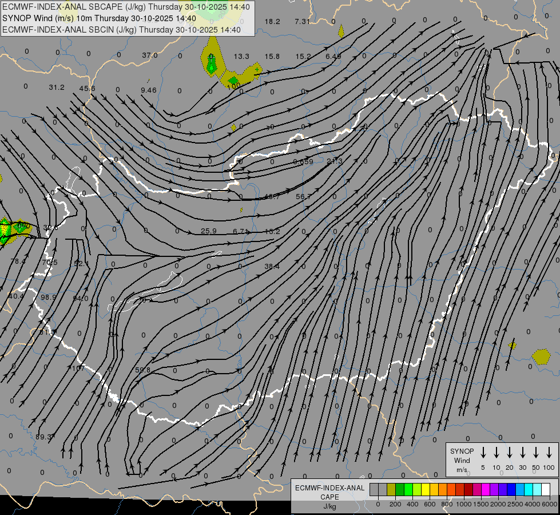This screenshot has height=515, width=560.
Task: Click the 13.3 CAPE value
Action: click(241, 57)
